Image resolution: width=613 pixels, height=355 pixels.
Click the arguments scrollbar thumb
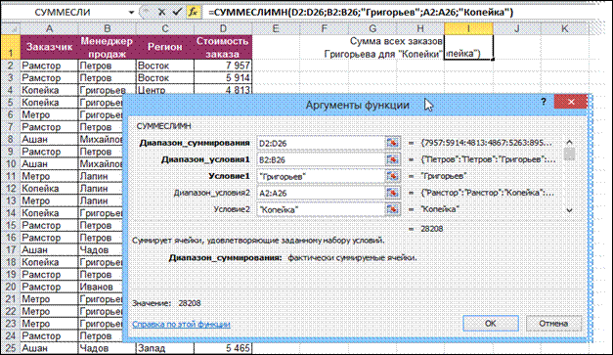point(570,155)
